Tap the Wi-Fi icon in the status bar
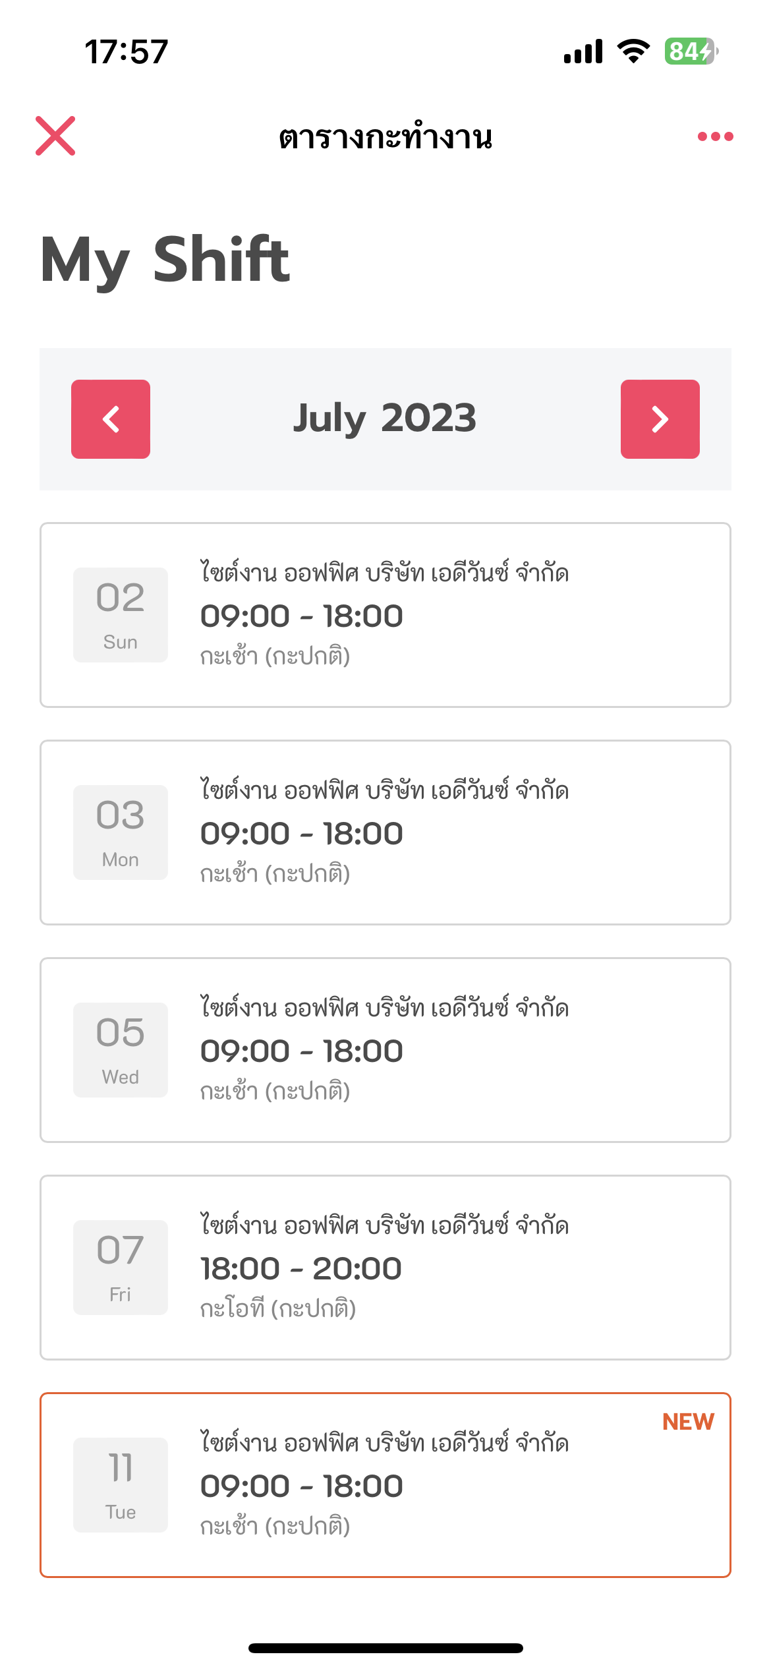This screenshot has height=1669, width=771. coord(633,51)
